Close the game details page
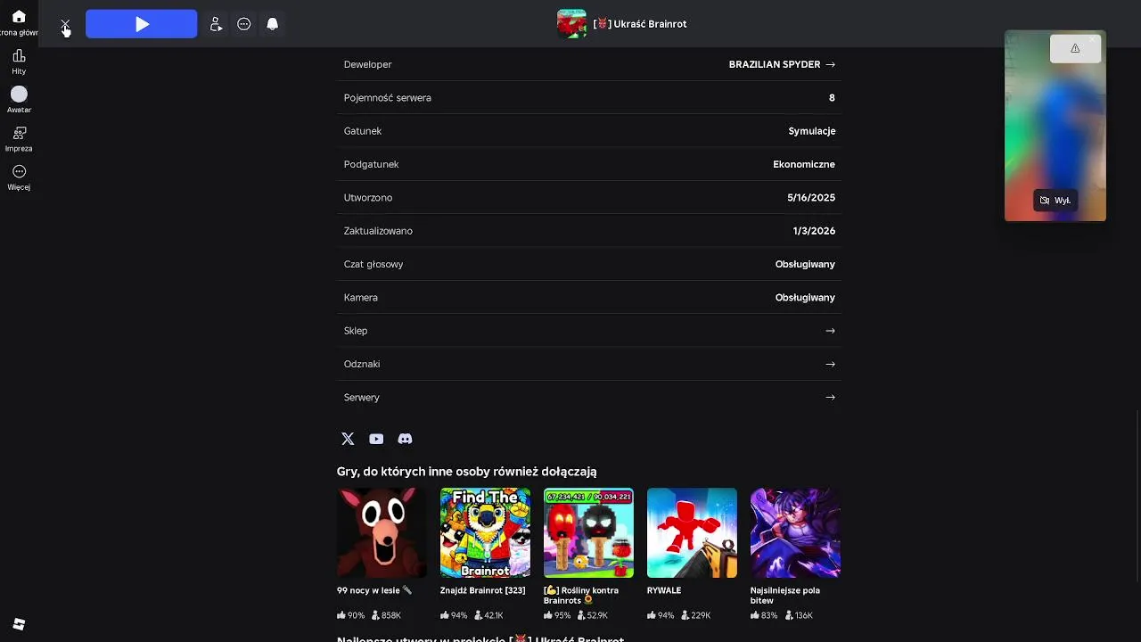This screenshot has height=642, width=1141. coord(65,25)
